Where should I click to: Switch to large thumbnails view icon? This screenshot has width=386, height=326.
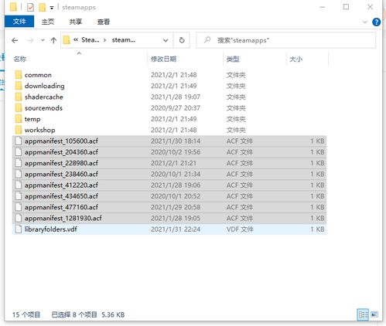[374, 314]
